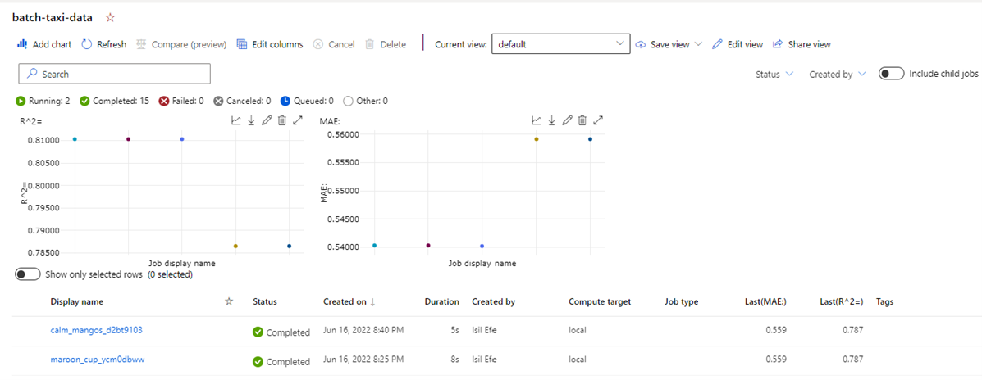The height and width of the screenshot is (380, 982).
Task: Edit the MAE chart with pencil icon
Action: pyautogui.click(x=568, y=120)
